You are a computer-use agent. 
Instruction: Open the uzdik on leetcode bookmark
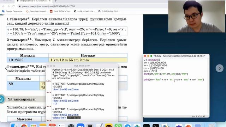(x=84, y=11)
